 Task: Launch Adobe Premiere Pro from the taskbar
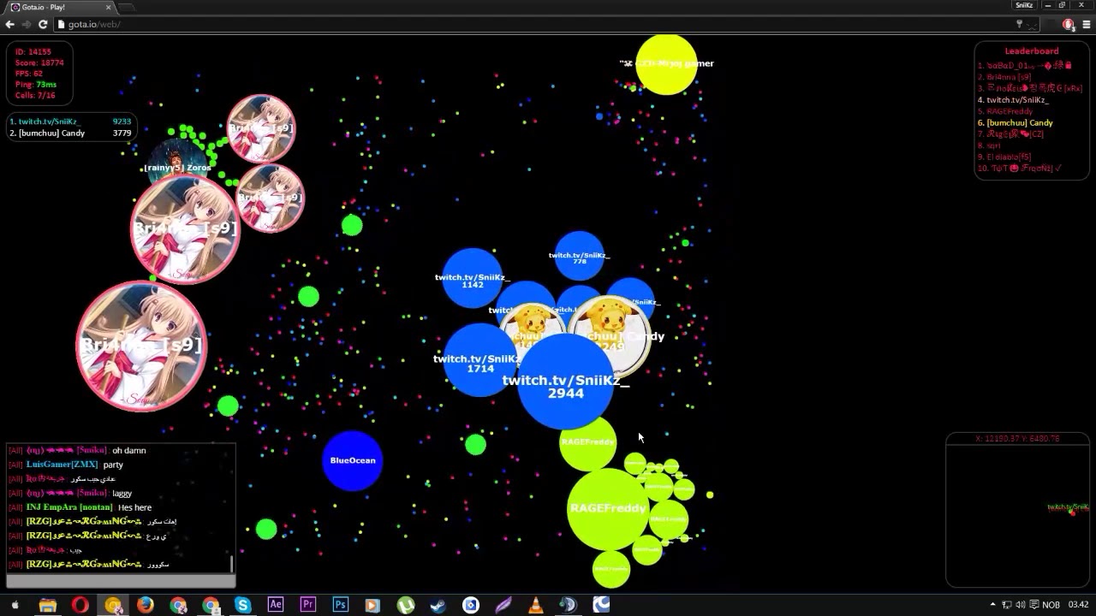pyautogui.click(x=307, y=605)
